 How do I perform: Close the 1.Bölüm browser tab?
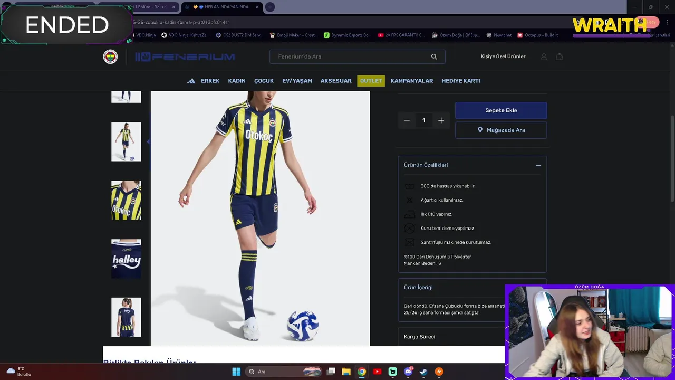[173, 7]
